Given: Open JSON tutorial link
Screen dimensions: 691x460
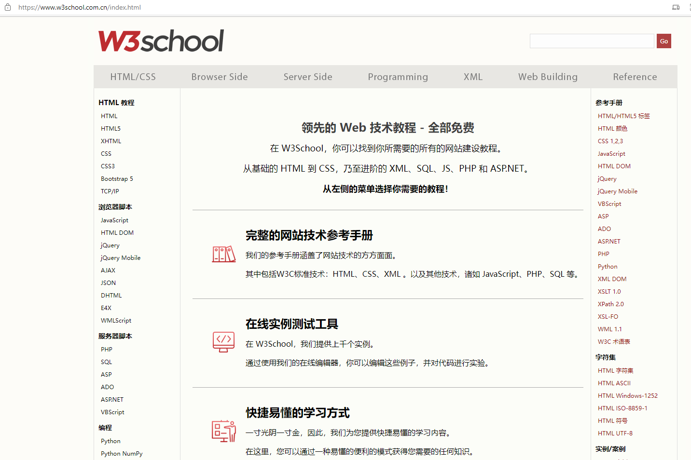Looking at the screenshot, I should click(108, 283).
